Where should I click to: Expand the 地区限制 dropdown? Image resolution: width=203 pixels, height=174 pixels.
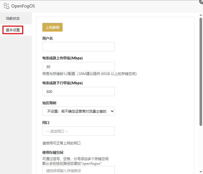[x=78, y=111]
